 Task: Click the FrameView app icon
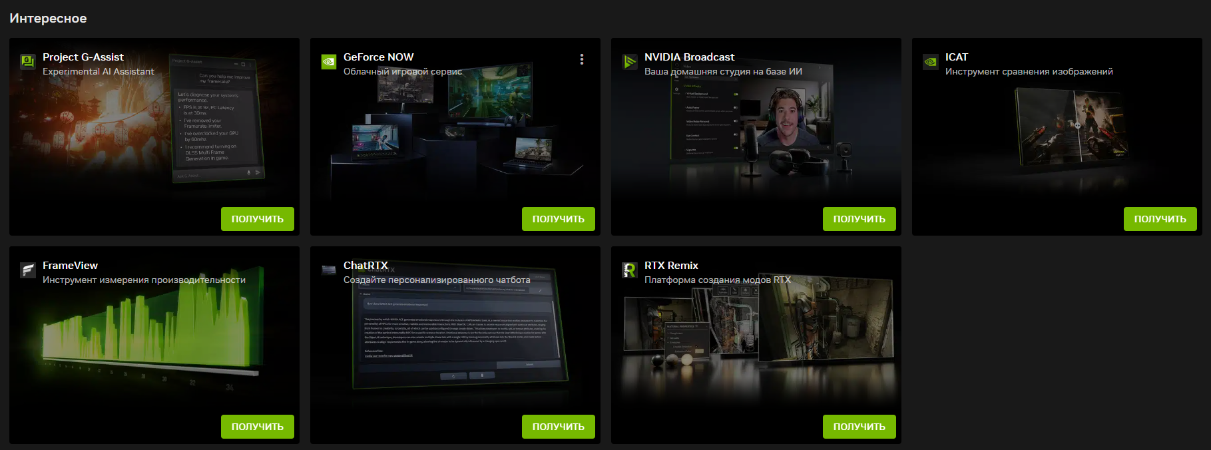[x=28, y=270]
